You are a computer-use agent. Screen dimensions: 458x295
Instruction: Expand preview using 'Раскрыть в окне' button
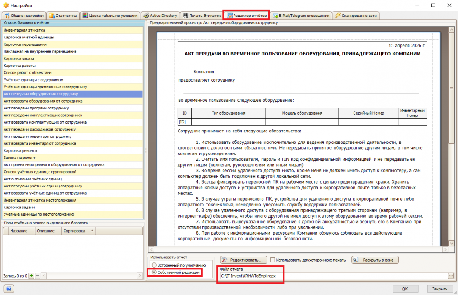click(375, 260)
